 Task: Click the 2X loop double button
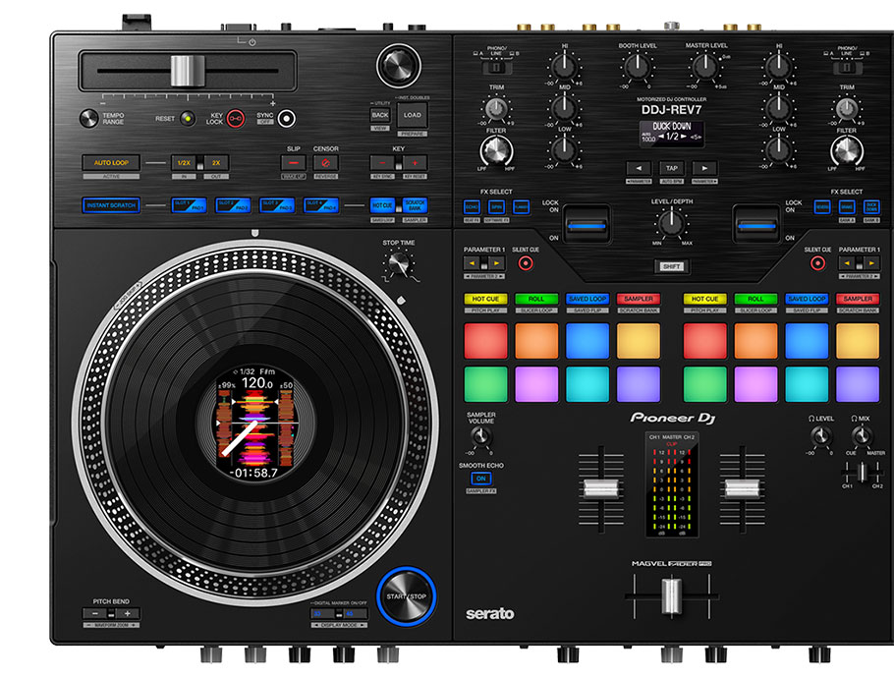point(216,163)
